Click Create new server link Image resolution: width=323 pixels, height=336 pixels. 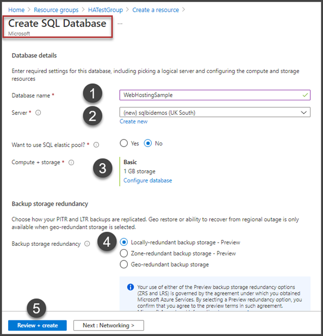tap(134, 121)
